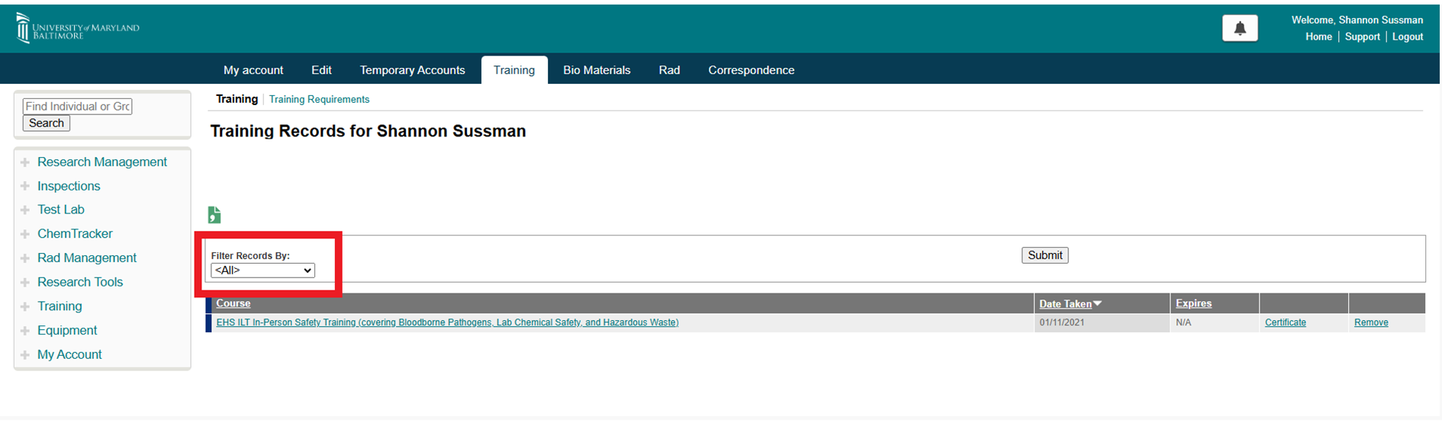This screenshot has height=426, width=1442.
Task: Click the Search button in sidebar
Action: coord(47,123)
